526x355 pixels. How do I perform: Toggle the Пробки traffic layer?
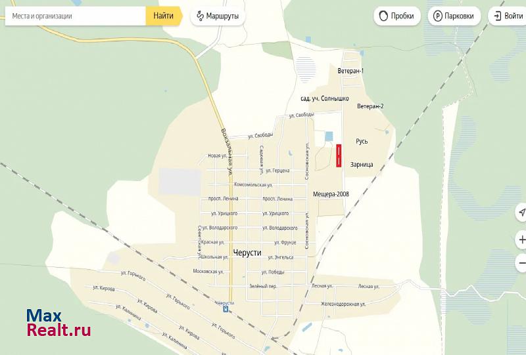(x=397, y=16)
